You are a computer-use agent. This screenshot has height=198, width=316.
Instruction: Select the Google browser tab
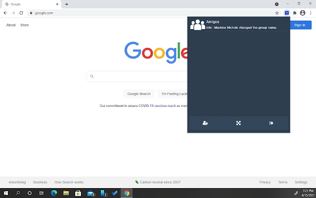31,4
